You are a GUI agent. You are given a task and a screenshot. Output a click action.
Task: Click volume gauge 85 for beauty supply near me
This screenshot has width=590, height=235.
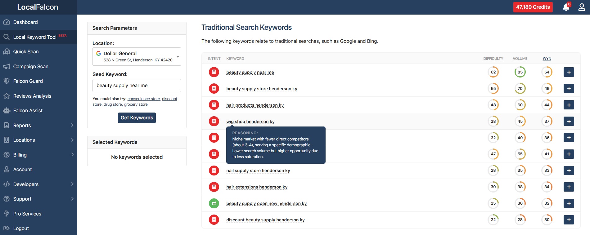(x=520, y=72)
